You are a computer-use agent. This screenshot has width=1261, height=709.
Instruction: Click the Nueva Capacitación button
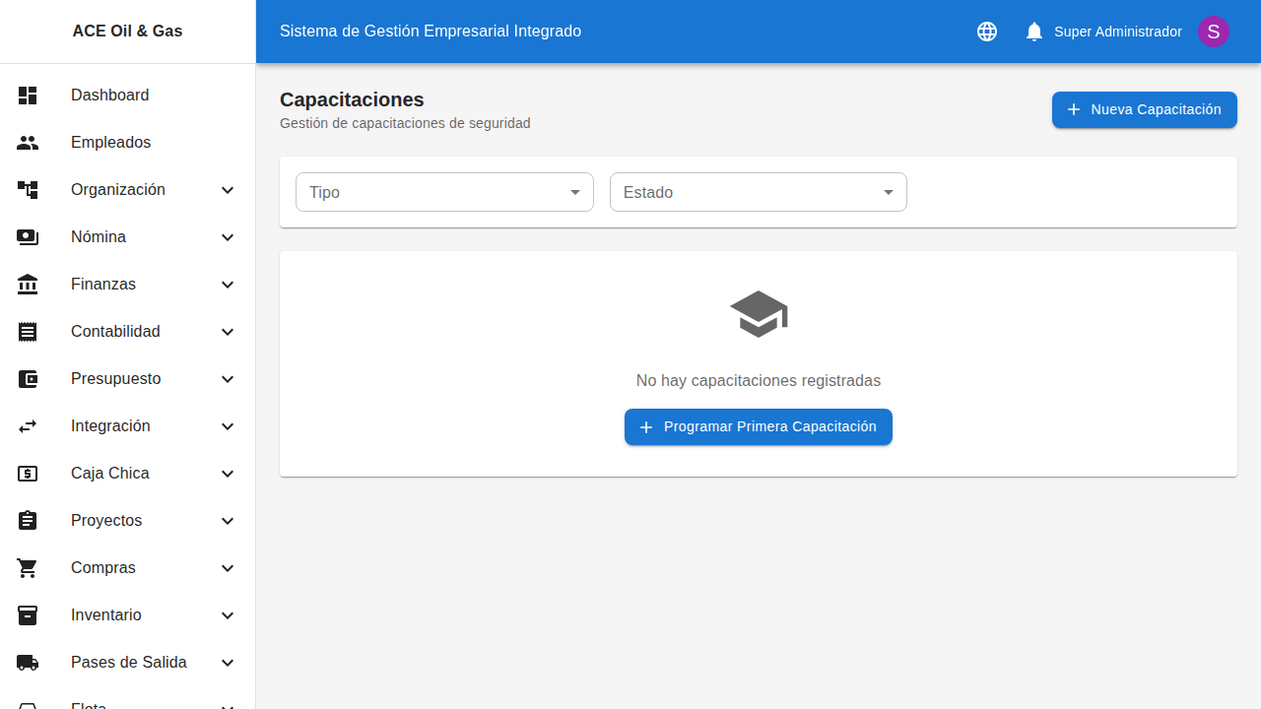point(1144,109)
